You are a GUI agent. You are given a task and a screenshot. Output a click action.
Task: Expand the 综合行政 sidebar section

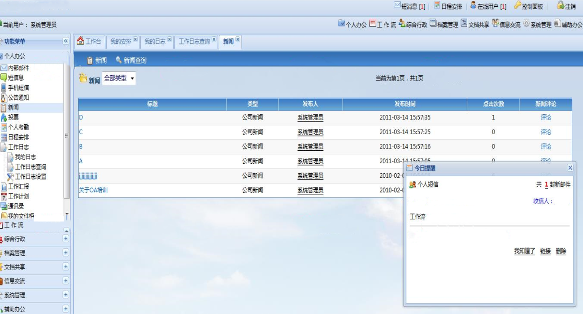click(66, 239)
